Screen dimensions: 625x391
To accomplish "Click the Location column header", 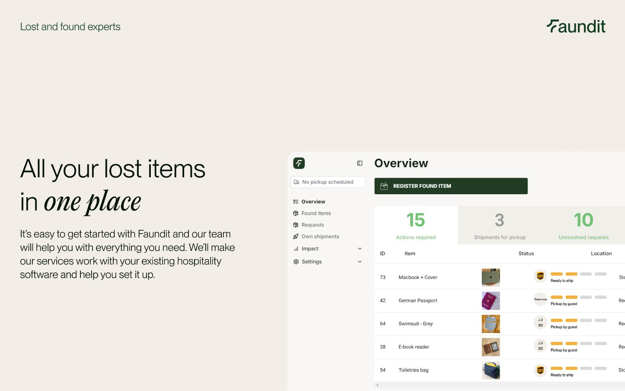I will pos(601,253).
